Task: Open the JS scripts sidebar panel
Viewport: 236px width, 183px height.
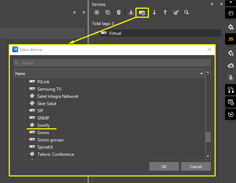Action: (x=231, y=39)
